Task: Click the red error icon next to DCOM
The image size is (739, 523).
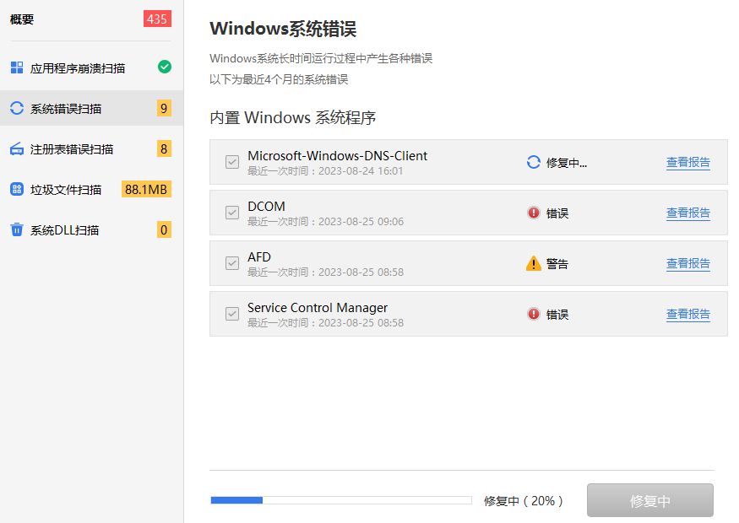Action: coord(533,213)
